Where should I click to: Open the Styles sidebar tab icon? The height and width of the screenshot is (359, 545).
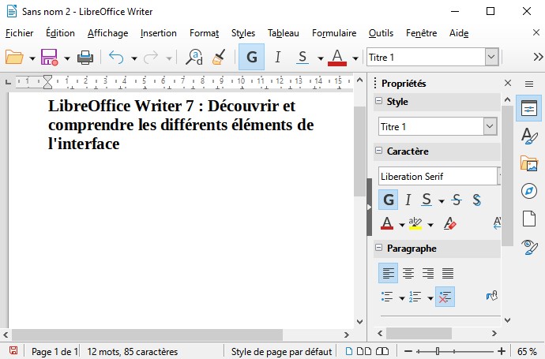coord(529,136)
